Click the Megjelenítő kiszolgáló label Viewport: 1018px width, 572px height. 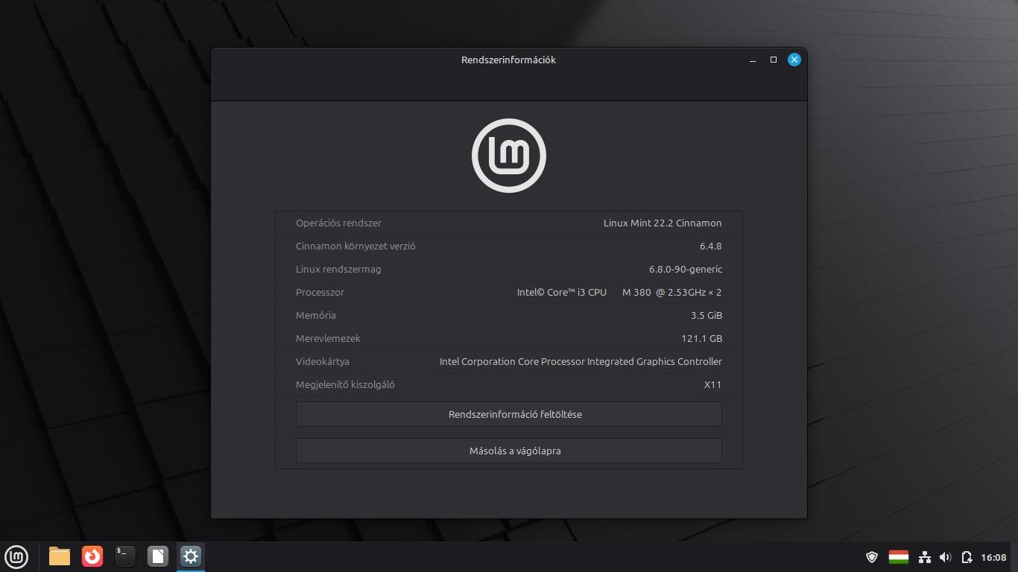(345, 384)
